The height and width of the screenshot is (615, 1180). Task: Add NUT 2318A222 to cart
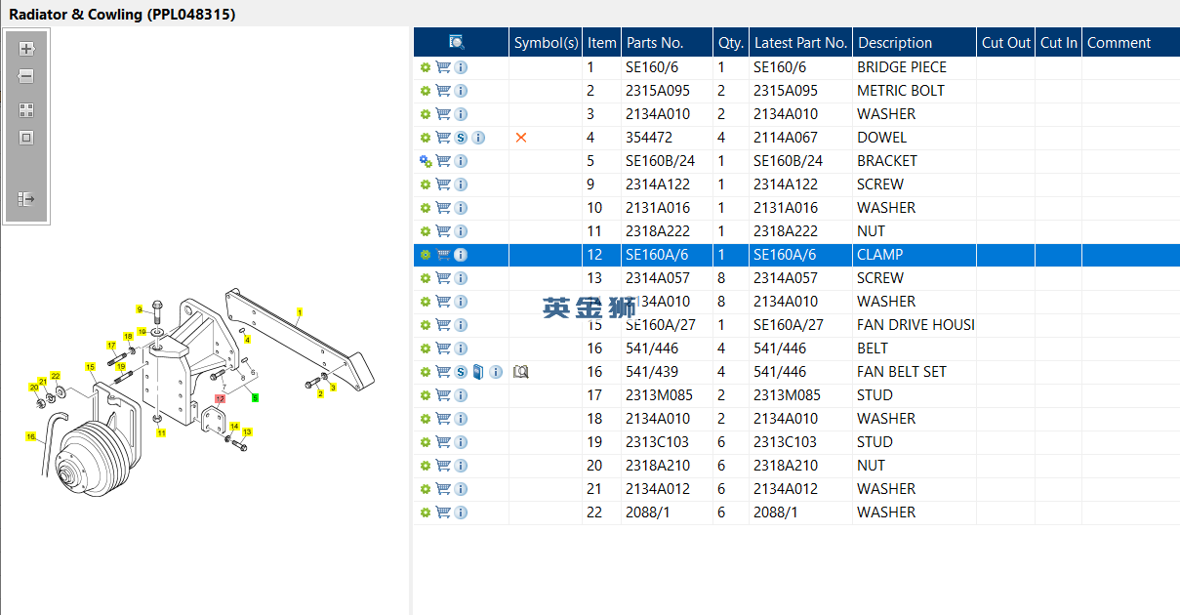coord(443,231)
